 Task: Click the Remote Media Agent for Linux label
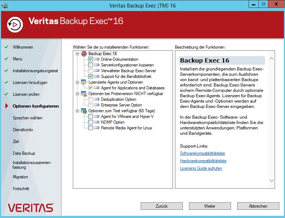(x=126, y=128)
